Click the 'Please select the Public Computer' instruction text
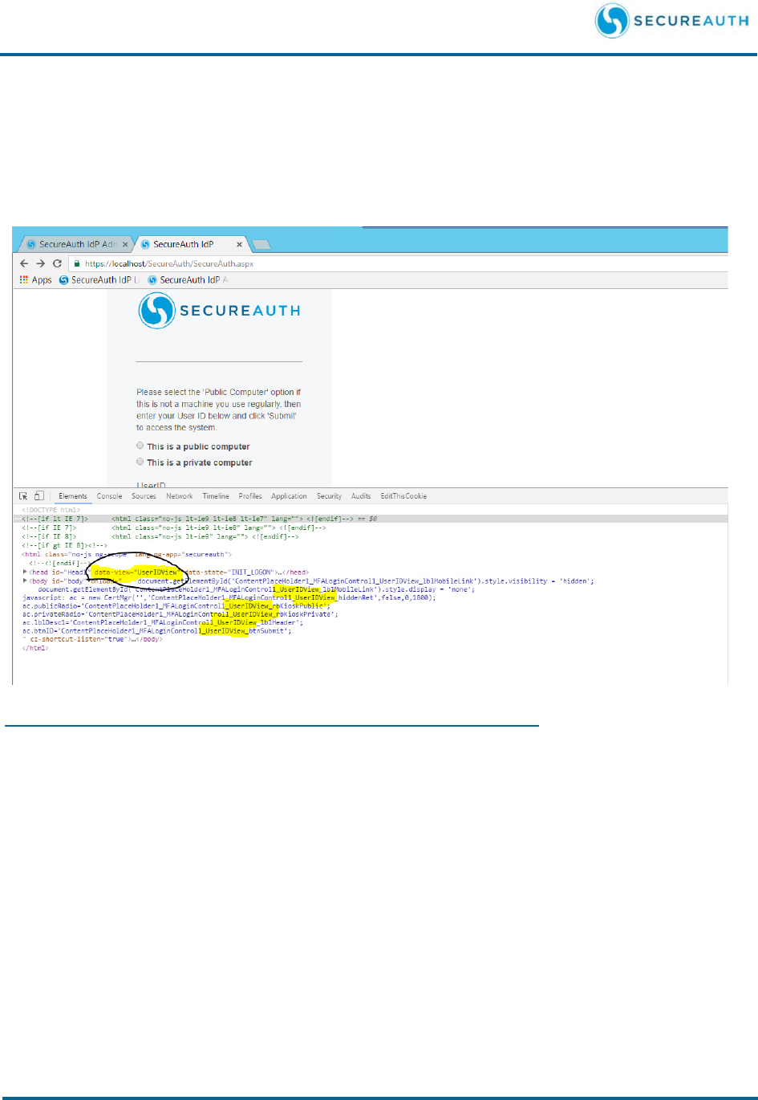This screenshot has height=1100, width=758. tap(219, 409)
